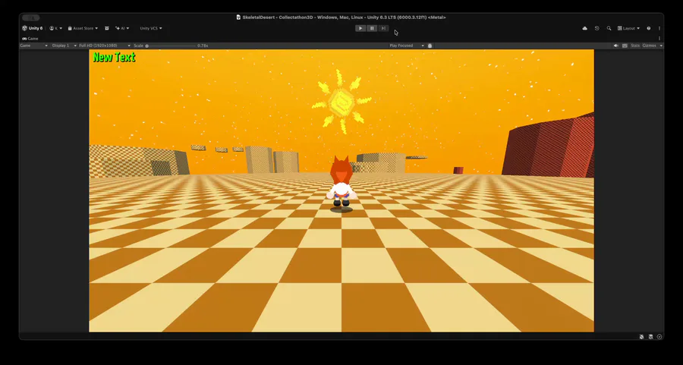Image resolution: width=683 pixels, height=365 pixels.
Task: Open the Package Manager box icon
Action: (x=107, y=28)
